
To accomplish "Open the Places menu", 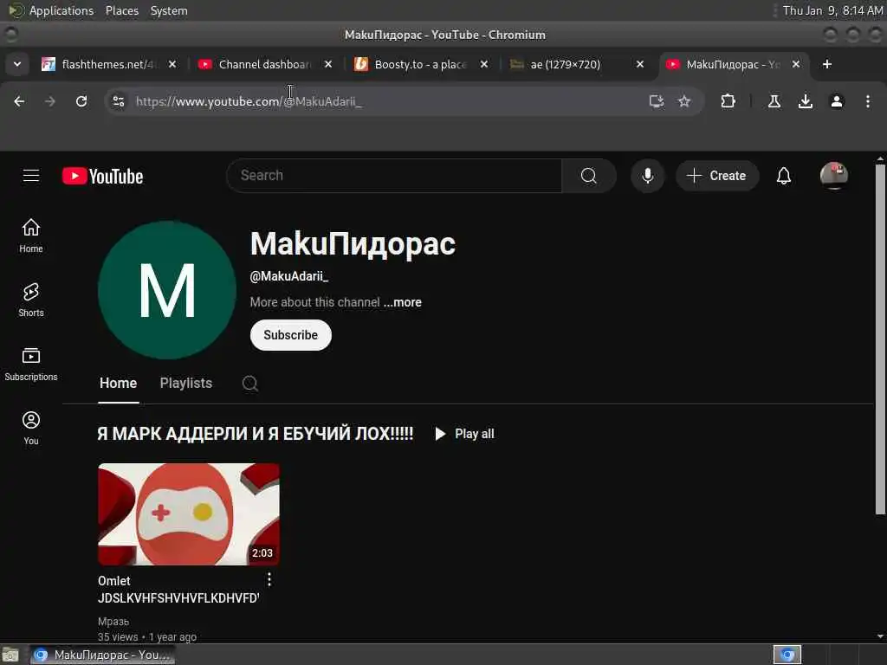I will [122, 10].
